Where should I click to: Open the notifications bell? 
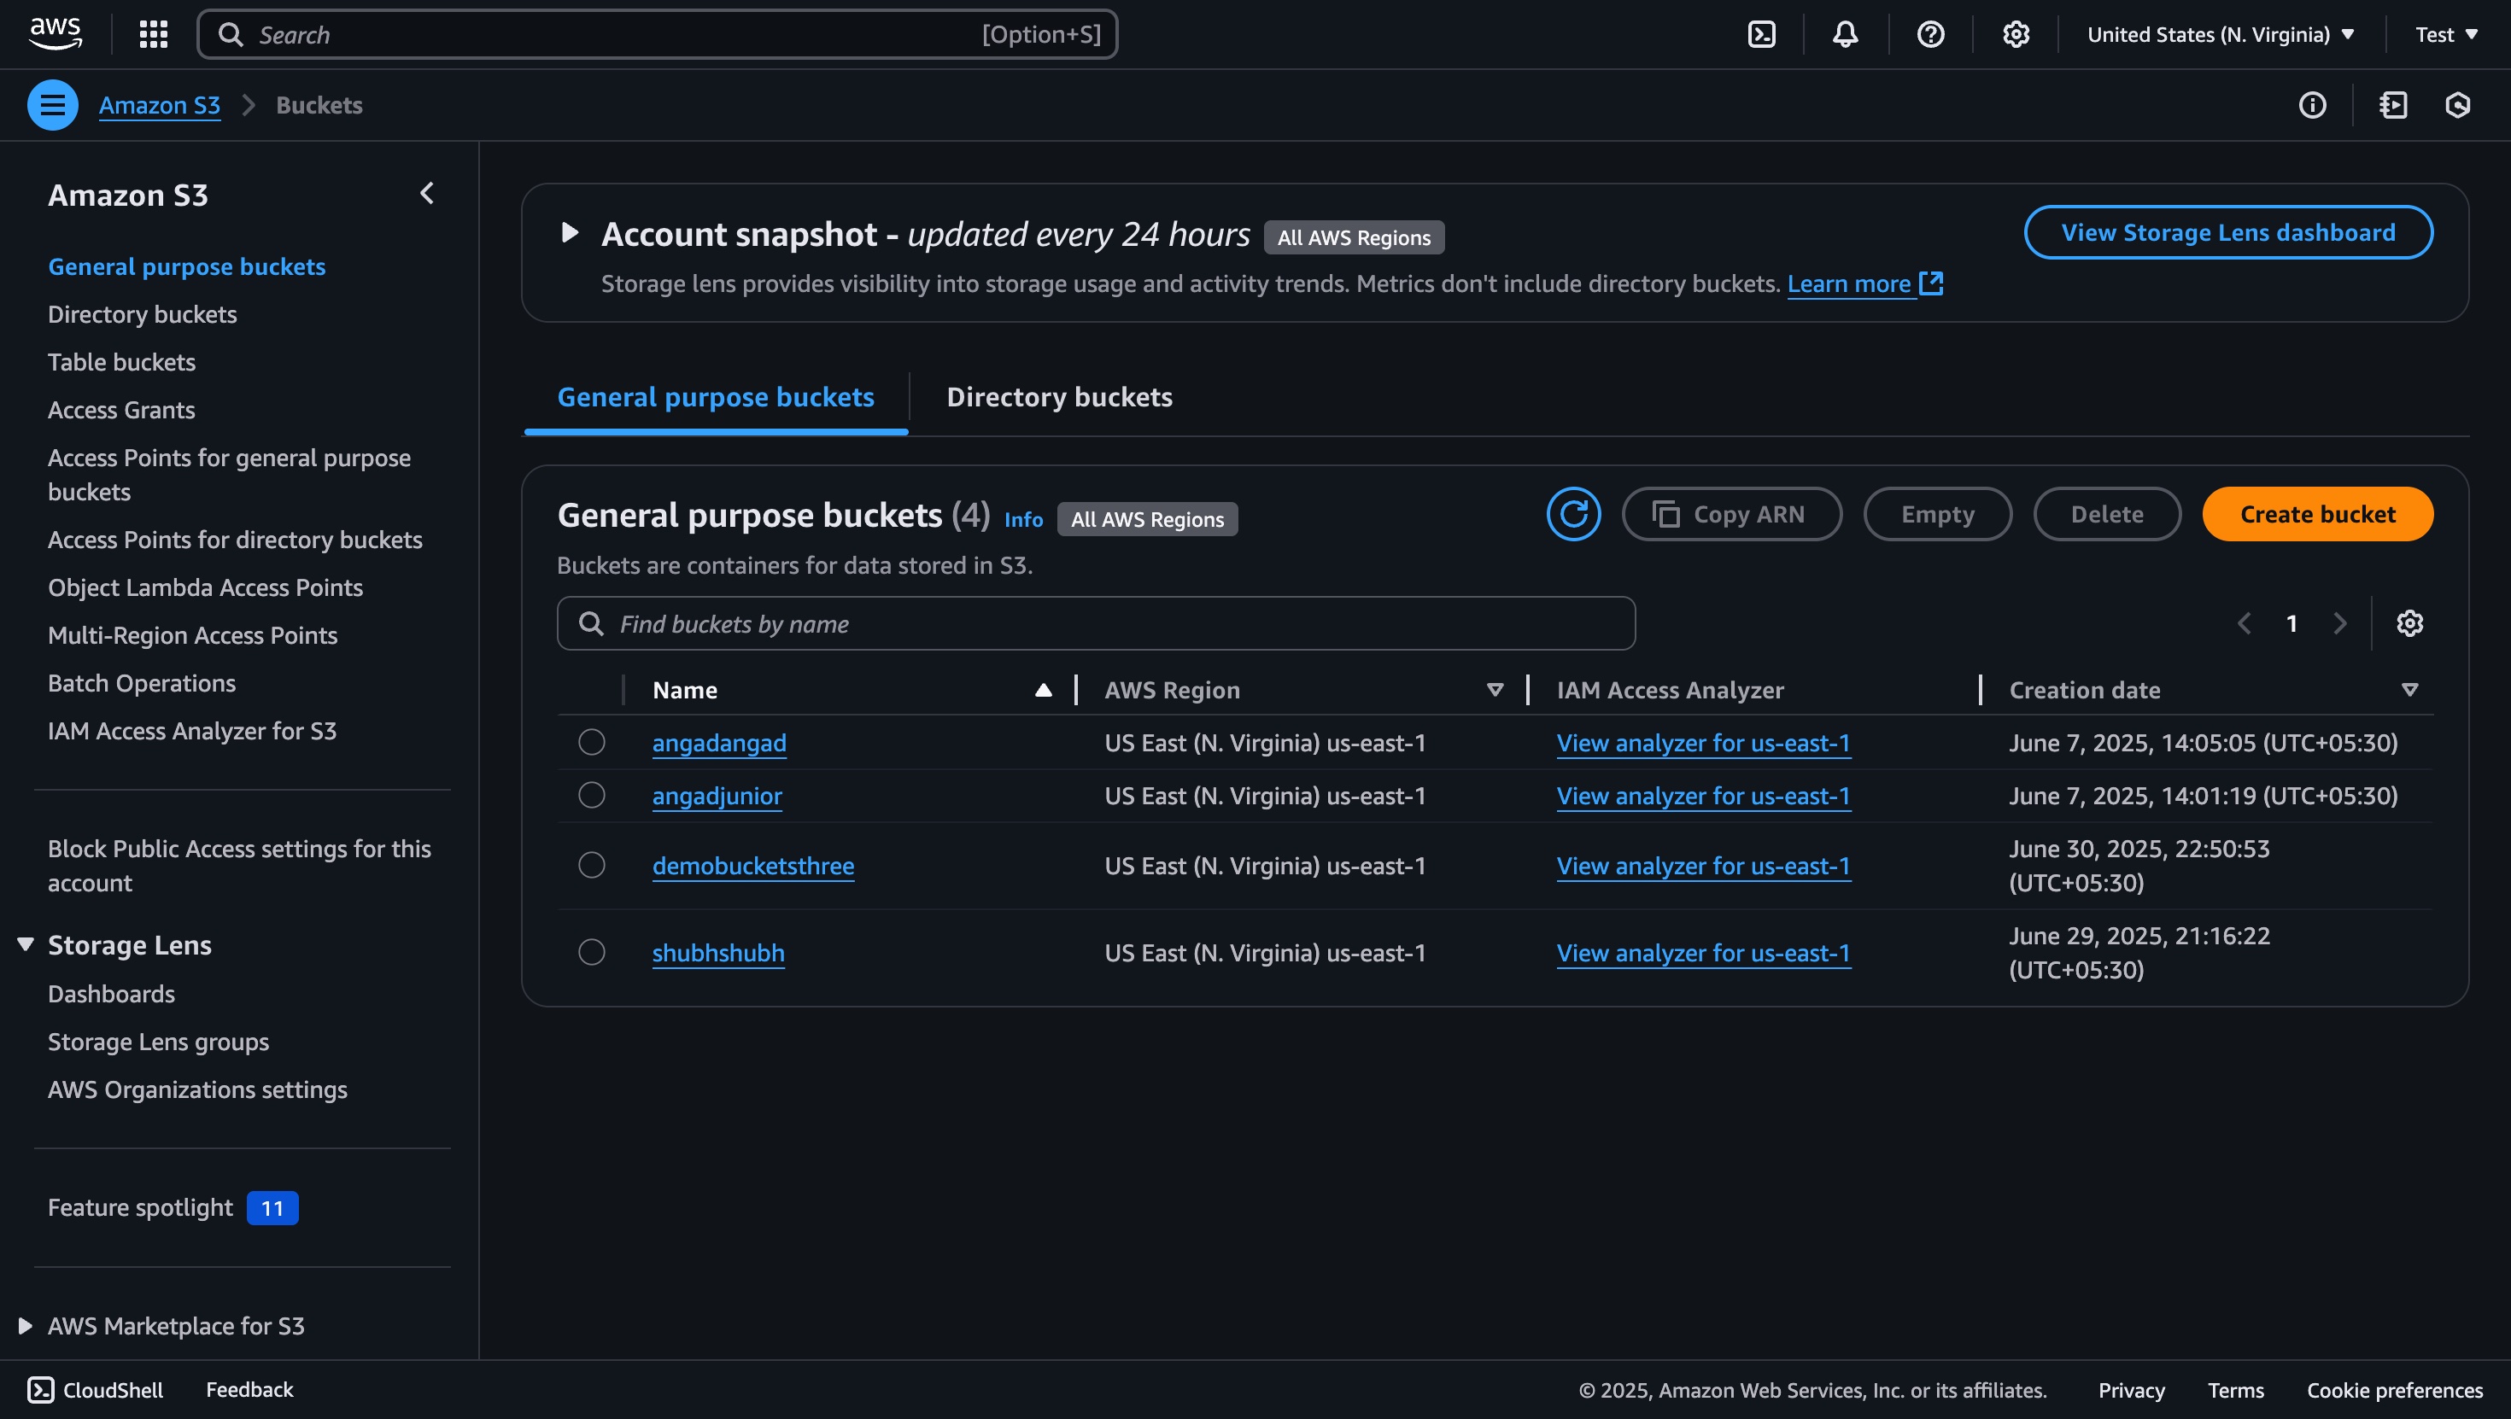pyautogui.click(x=1845, y=35)
